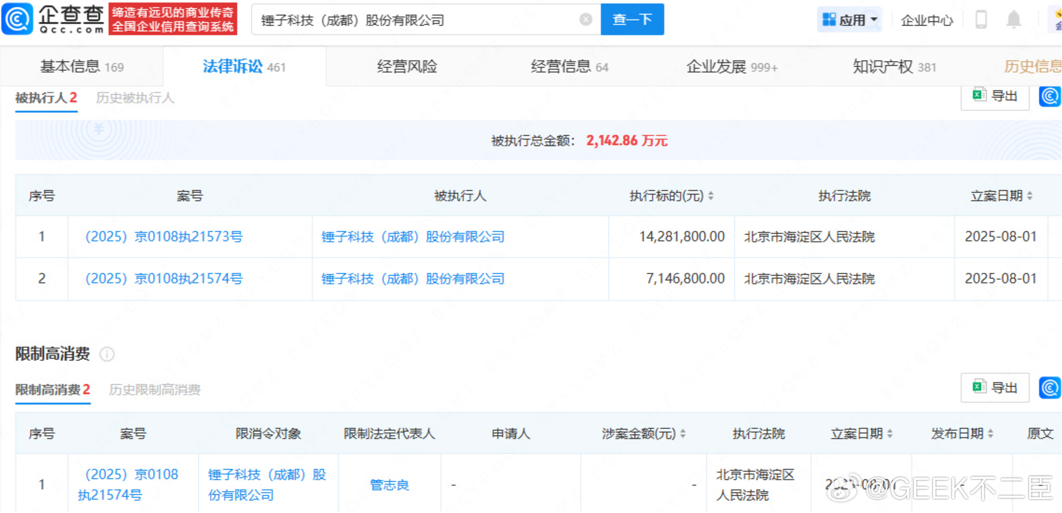This screenshot has width=1062, height=513.
Task: Sort by 执行标的(元) column arrows
Action: pyautogui.click(x=711, y=196)
